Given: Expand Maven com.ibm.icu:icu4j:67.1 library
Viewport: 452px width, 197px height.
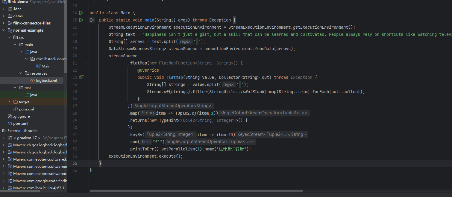Looking at the screenshot, I should (4, 188).
